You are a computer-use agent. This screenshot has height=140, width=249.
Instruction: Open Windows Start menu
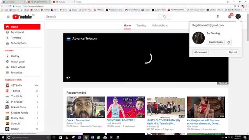(3, 137)
